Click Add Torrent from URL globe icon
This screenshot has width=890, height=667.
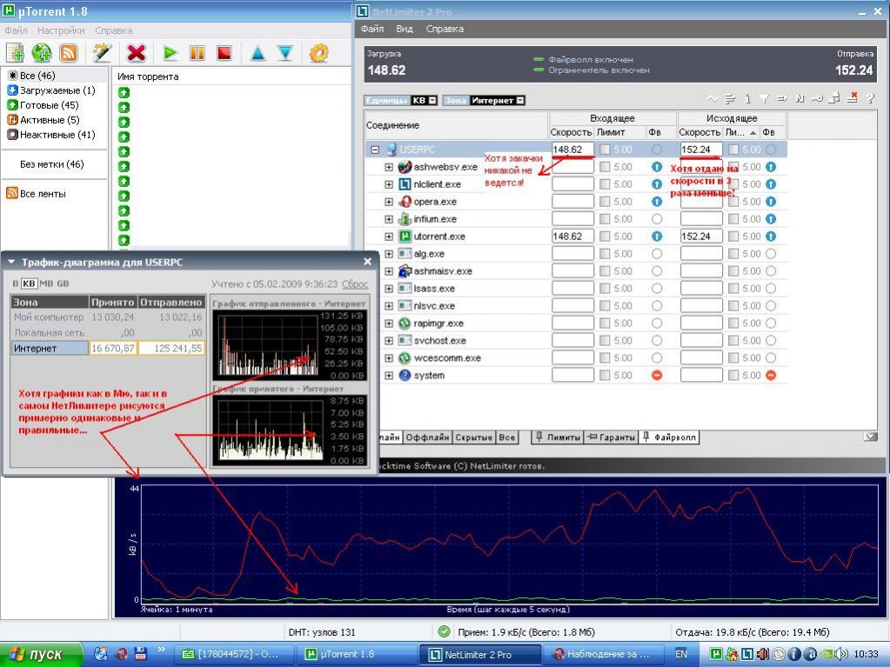click(x=42, y=53)
